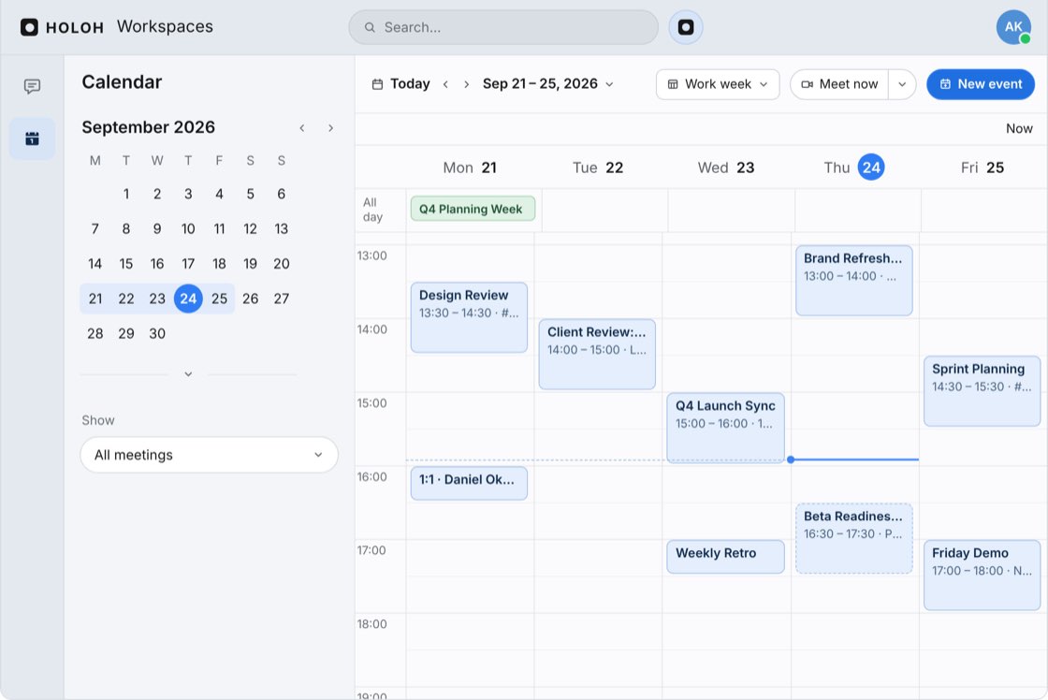Open the Workspaces menu
This screenshot has width=1048, height=700.
coord(165,27)
